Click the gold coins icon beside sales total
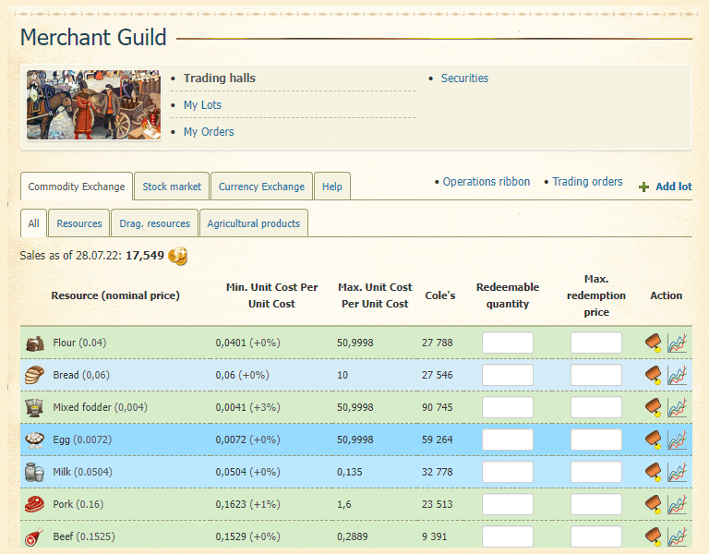Screen dimensions: 709x554 (177, 256)
